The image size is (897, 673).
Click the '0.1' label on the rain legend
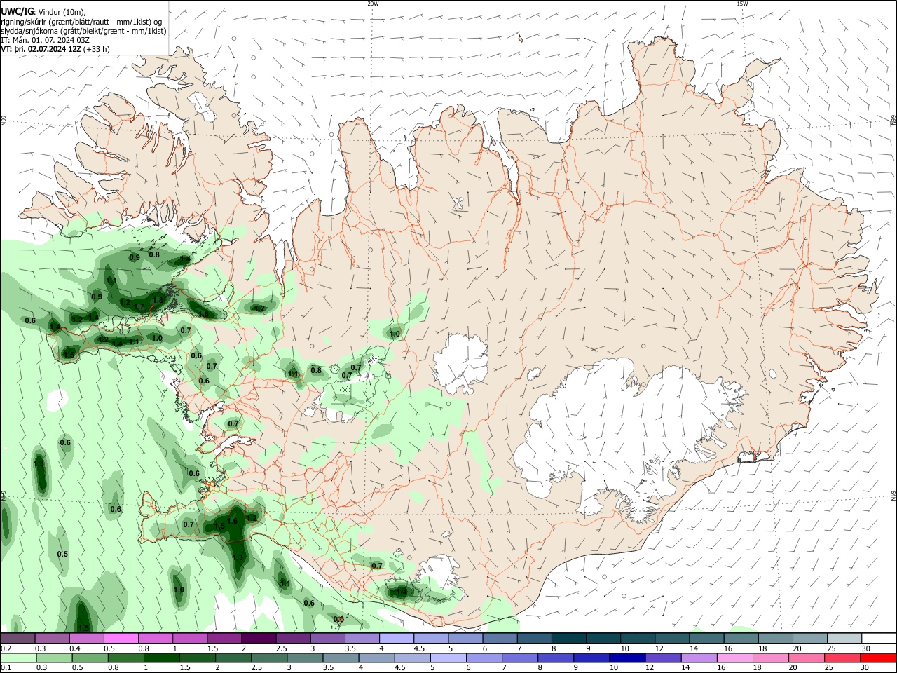(x=6, y=668)
